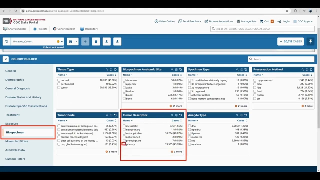Click the Login button

point(283,21)
